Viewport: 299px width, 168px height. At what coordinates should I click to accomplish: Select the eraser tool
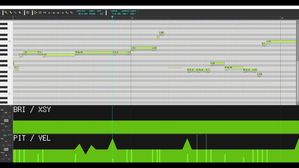coord(20,12)
